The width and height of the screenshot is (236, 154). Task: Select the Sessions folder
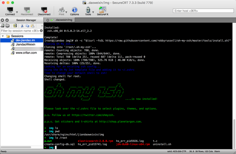coord(17,36)
